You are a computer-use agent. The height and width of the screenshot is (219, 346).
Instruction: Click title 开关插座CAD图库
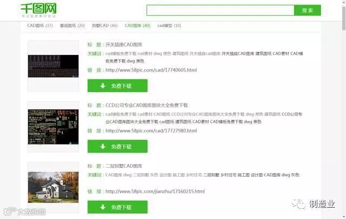124,45
